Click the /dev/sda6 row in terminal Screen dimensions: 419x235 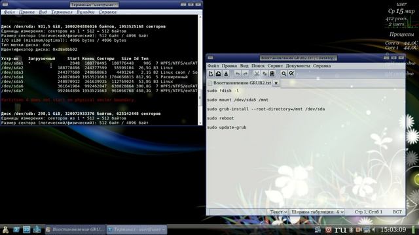point(99,86)
